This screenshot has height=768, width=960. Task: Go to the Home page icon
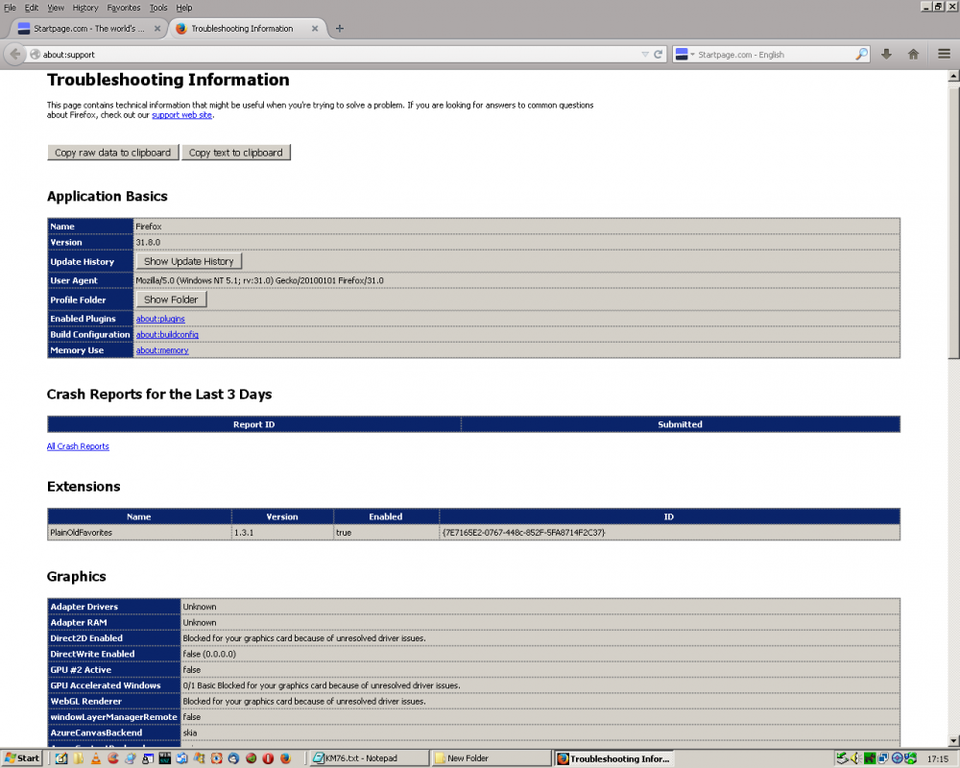[x=914, y=55]
